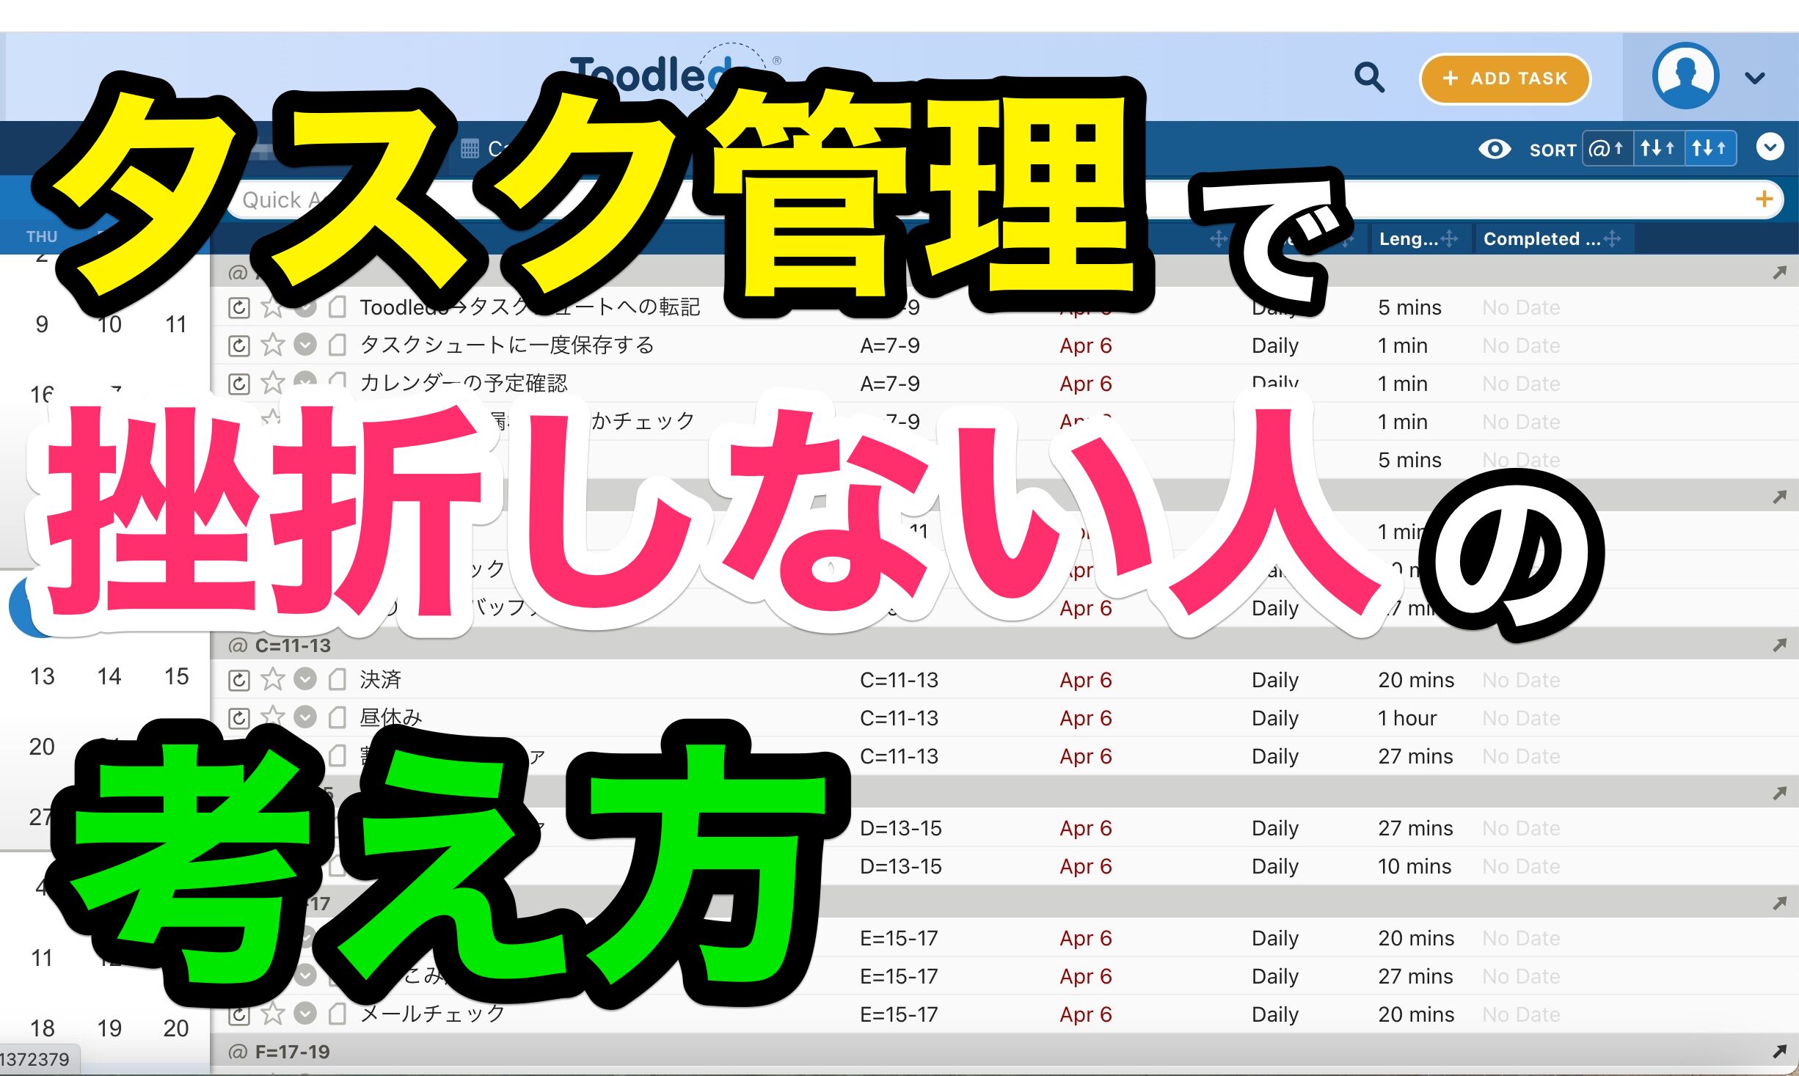Click the third sort arrows button
This screenshot has width=1799, height=1076.
tap(1709, 149)
